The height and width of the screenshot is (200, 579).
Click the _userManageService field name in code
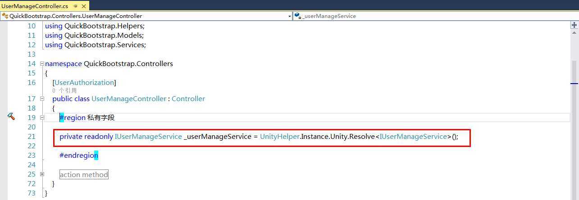(x=218, y=137)
